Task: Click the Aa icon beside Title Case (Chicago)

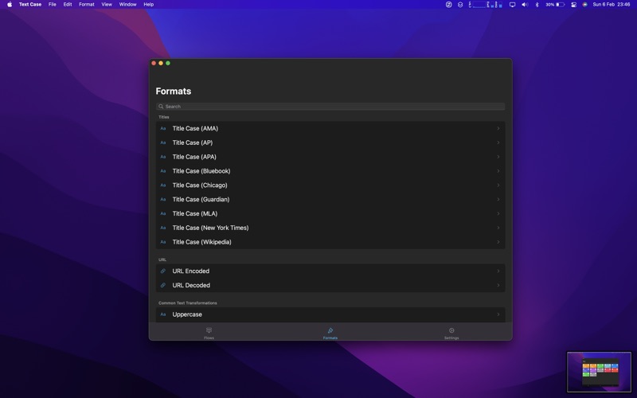Action: [x=163, y=185]
